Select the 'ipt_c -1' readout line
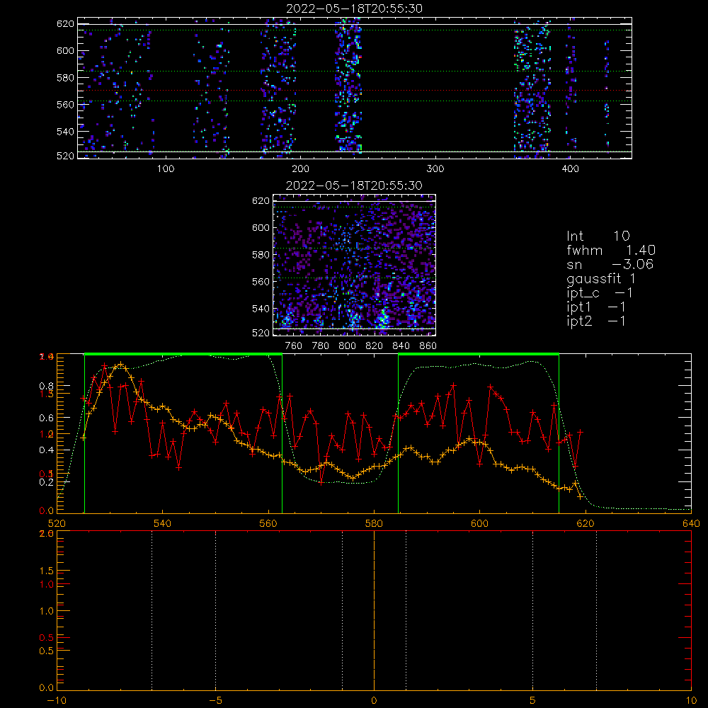The image size is (708, 708). (x=600, y=293)
